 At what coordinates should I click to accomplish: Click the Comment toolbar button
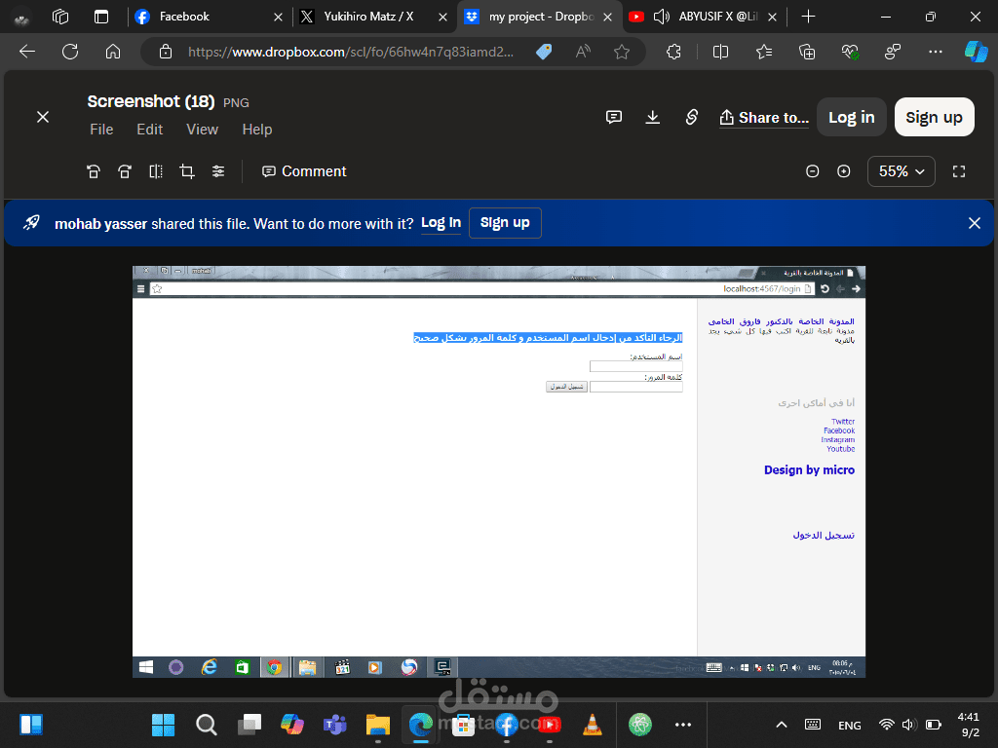pos(304,171)
